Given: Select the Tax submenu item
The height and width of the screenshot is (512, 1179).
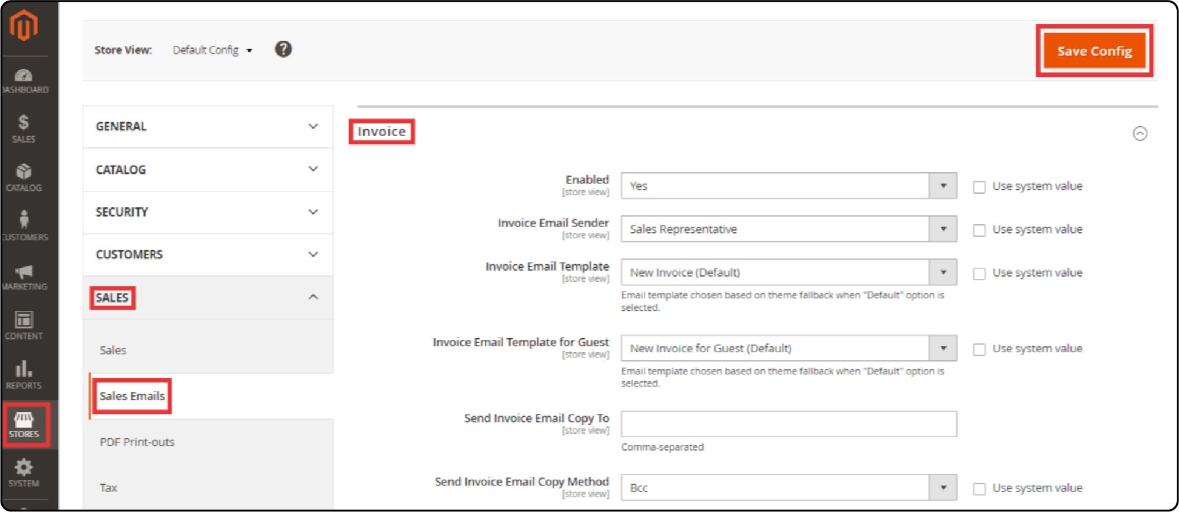Looking at the screenshot, I should click(x=108, y=488).
